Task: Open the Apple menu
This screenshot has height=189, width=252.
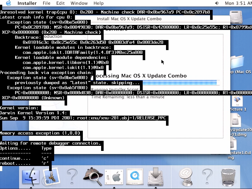Action: tap(9, 3)
